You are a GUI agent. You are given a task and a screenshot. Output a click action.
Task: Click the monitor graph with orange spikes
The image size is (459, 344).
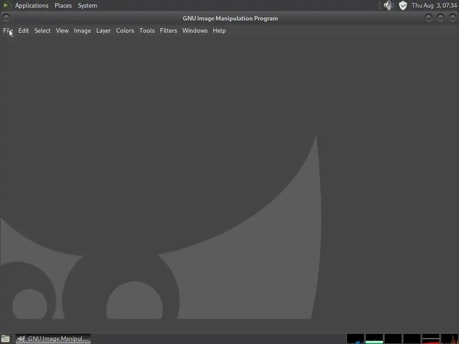point(449,339)
